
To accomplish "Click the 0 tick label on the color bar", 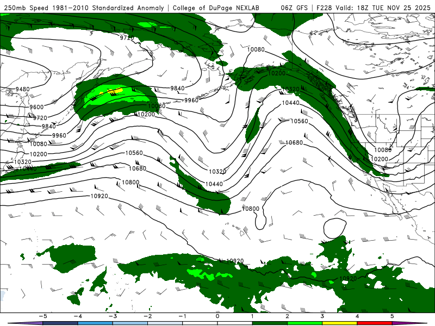I will click(x=217, y=316).
